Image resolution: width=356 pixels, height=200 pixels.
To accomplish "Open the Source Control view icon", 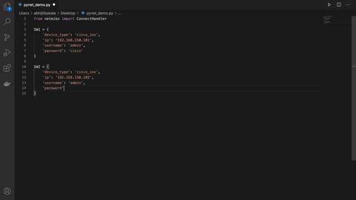I will click(x=7, y=37).
